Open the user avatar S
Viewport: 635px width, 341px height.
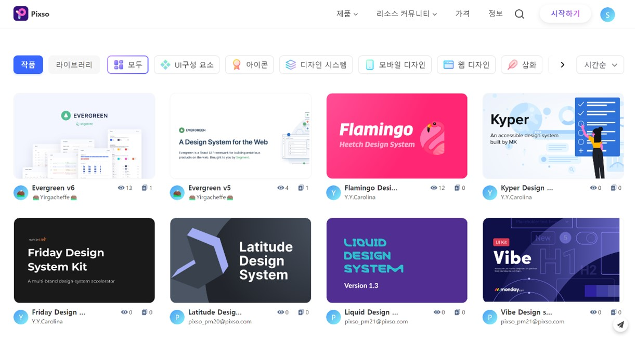(x=607, y=15)
